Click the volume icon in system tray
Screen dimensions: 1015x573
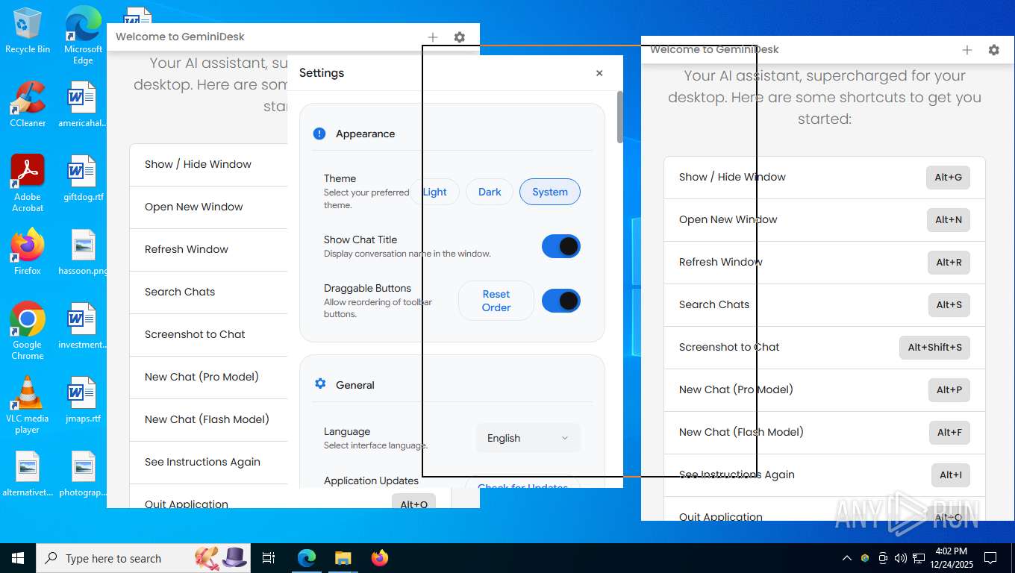tap(900, 558)
